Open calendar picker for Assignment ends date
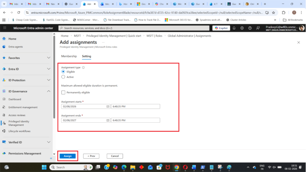 108,120
